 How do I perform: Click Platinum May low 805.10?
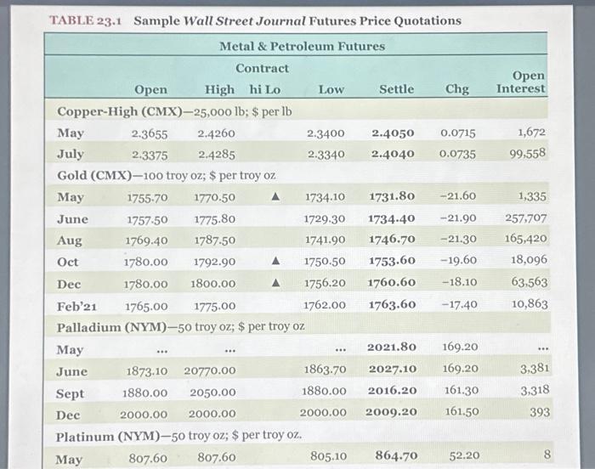click(328, 456)
